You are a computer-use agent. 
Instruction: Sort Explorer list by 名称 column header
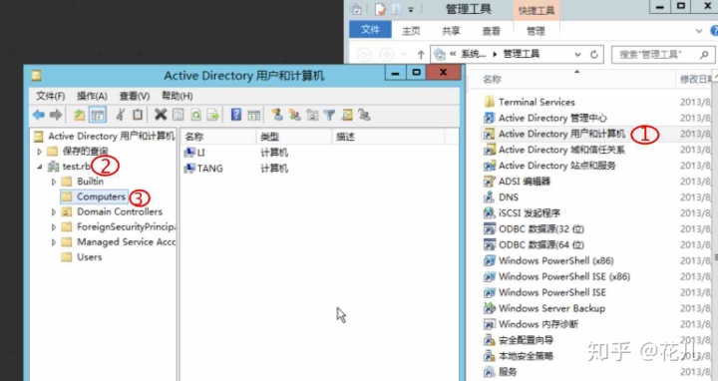click(572, 79)
